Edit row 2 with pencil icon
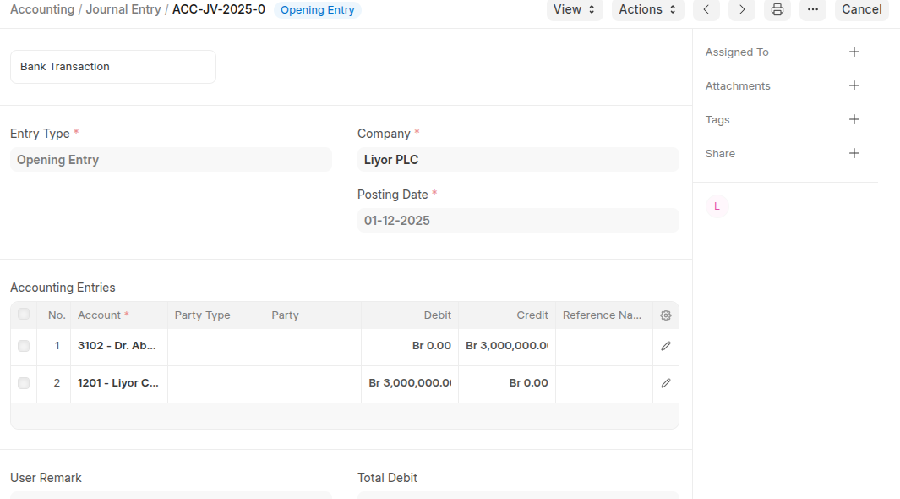Image resolution: width=900 pixels, height=499 pixels. tap(665, 383)
